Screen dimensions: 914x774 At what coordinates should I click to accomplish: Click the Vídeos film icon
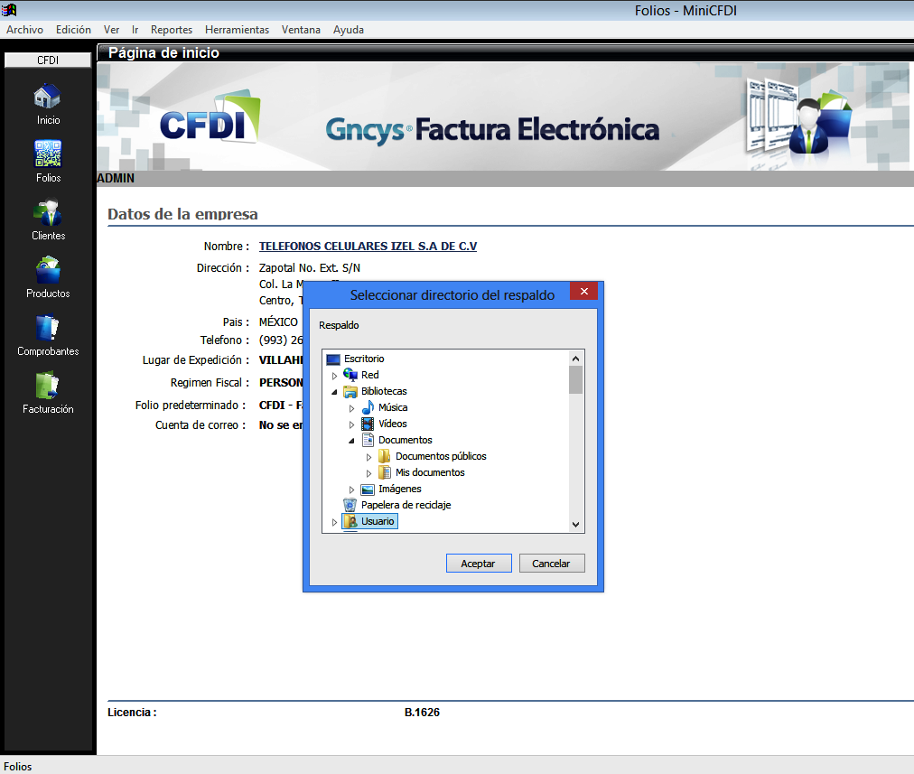(x=368, y=424)
